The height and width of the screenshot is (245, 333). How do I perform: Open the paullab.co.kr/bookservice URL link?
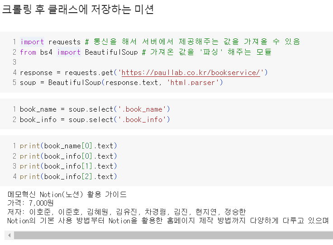(x=190, y=73)
